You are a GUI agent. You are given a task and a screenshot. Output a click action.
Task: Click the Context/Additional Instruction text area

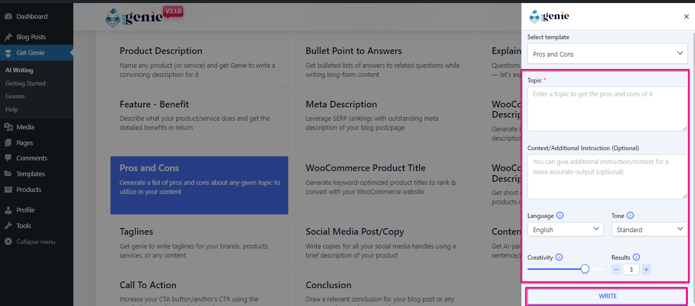click(x=607, y=177)
